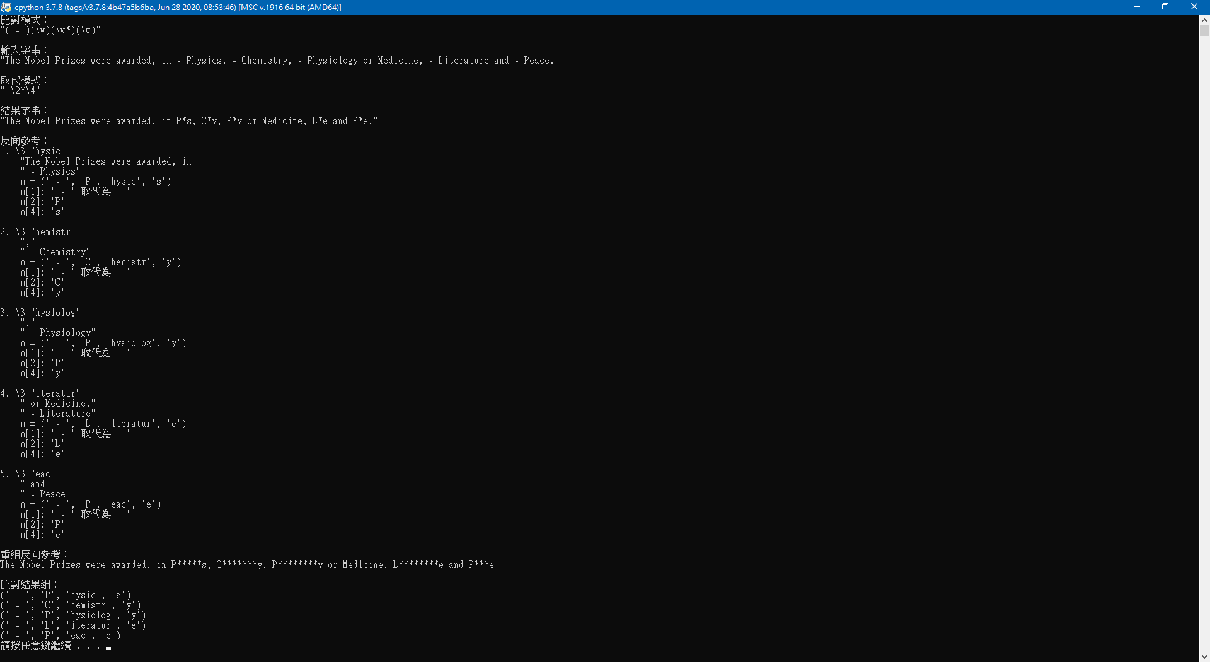Click line '" or Medicine,"'

(x=58, y=404)
